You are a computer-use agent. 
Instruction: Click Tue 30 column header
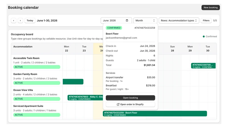pyautogui.click(x=208, y=48)
